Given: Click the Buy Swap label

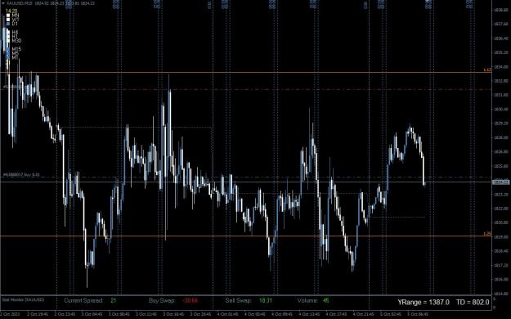Looking at the screenshot, I should click(x=162, y=300).
